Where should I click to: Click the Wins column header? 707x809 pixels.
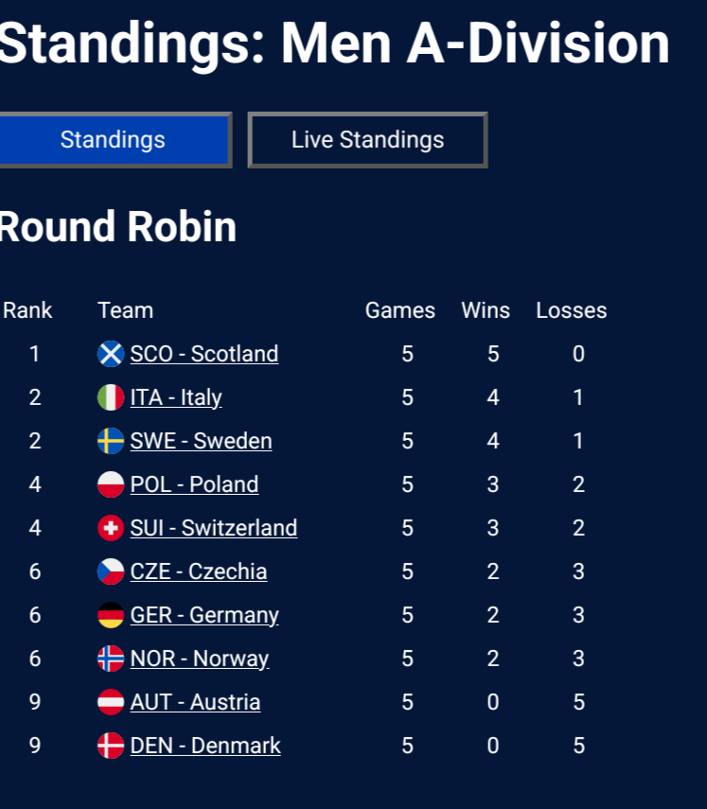click(486, 310)
